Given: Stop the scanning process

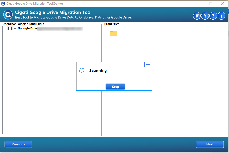Looking at the screenshot, I should [x=115, y=87].
